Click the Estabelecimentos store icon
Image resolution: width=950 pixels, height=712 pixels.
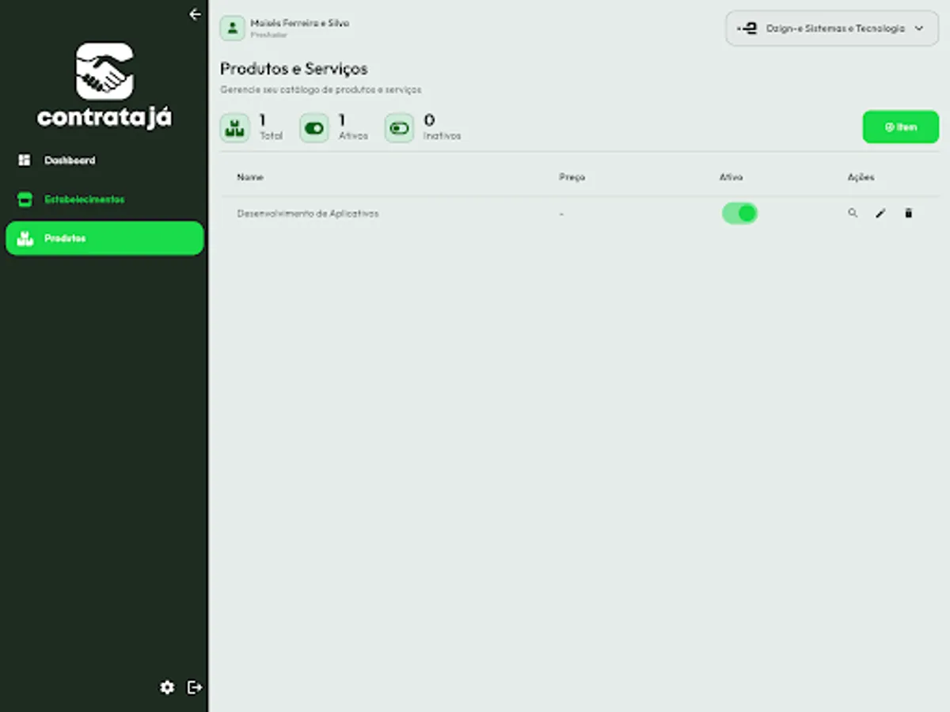[25, 199]
